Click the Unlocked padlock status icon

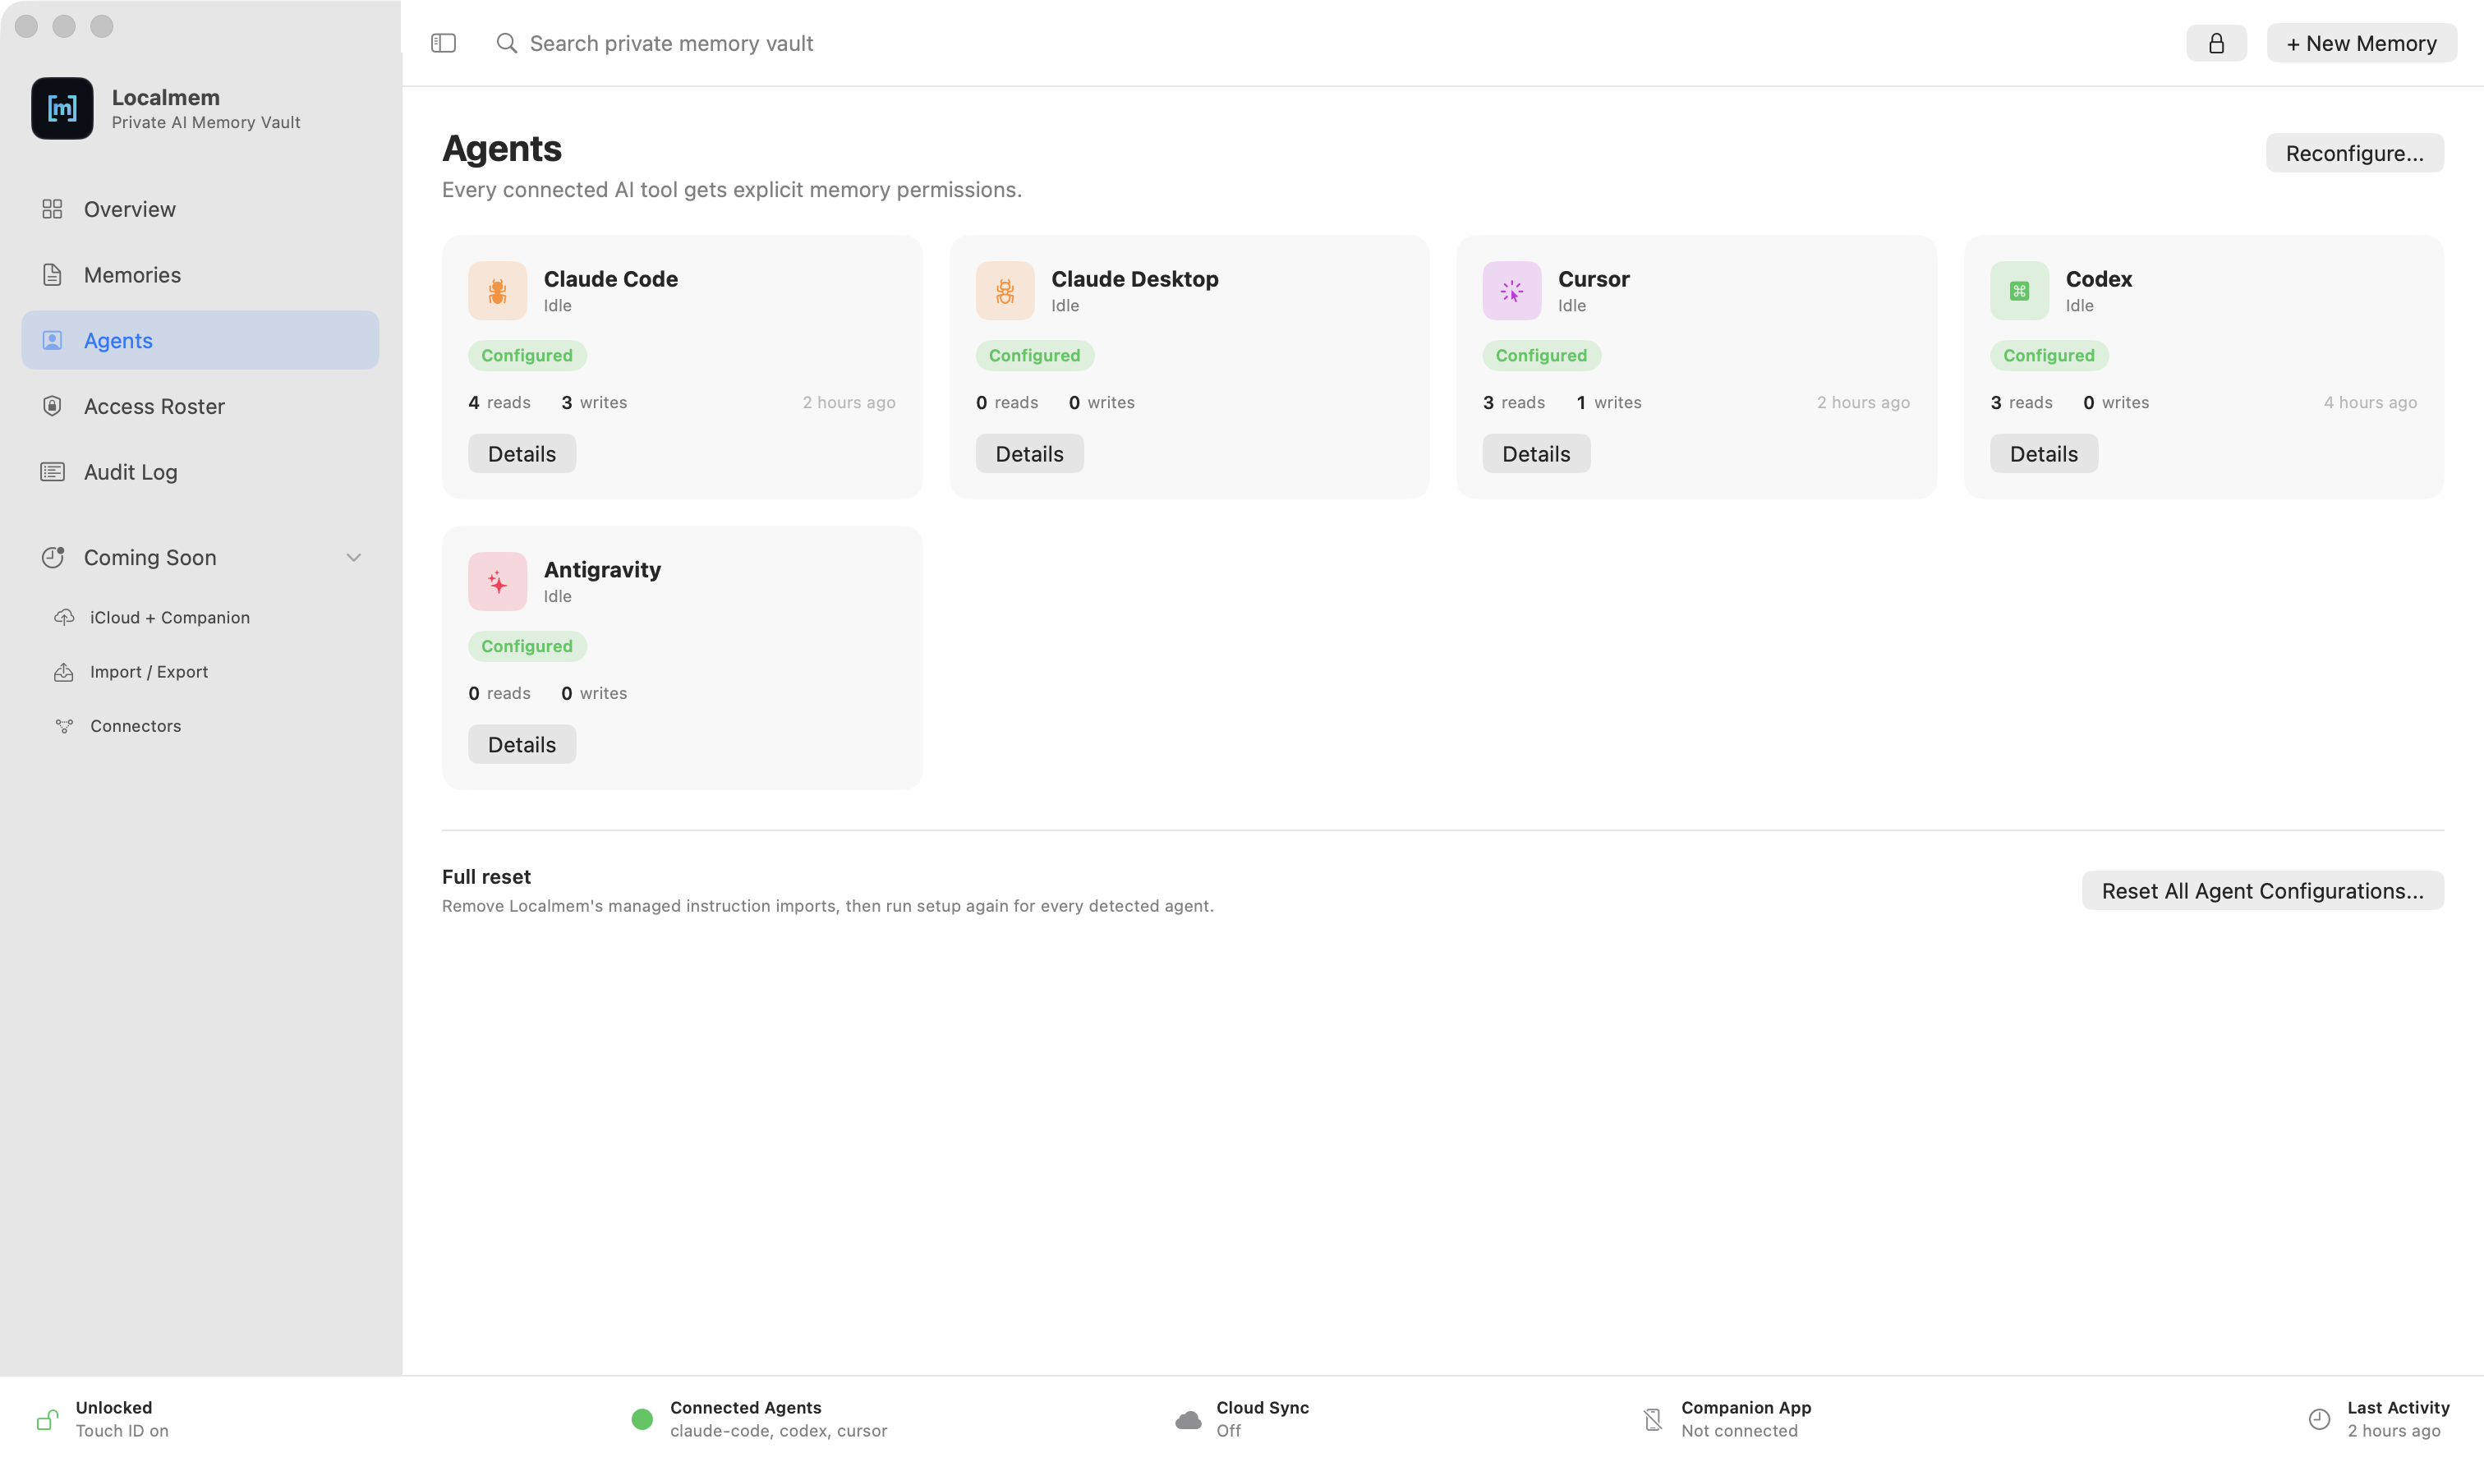tap(48, 1419)
